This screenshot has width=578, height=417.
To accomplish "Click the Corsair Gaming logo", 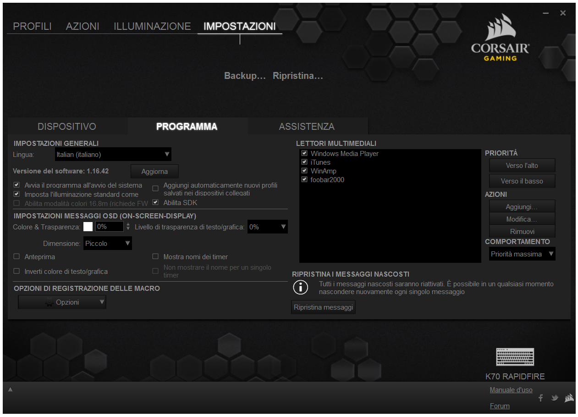I will [x=500, y=38].
